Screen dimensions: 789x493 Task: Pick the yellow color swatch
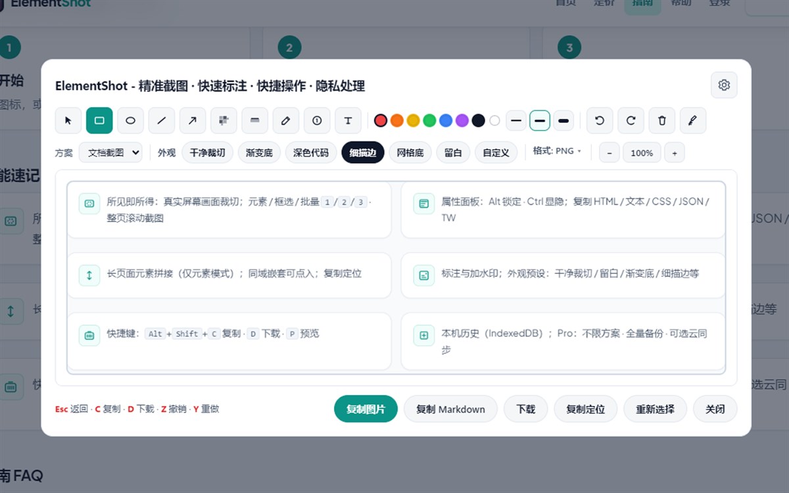click(413, 120)
